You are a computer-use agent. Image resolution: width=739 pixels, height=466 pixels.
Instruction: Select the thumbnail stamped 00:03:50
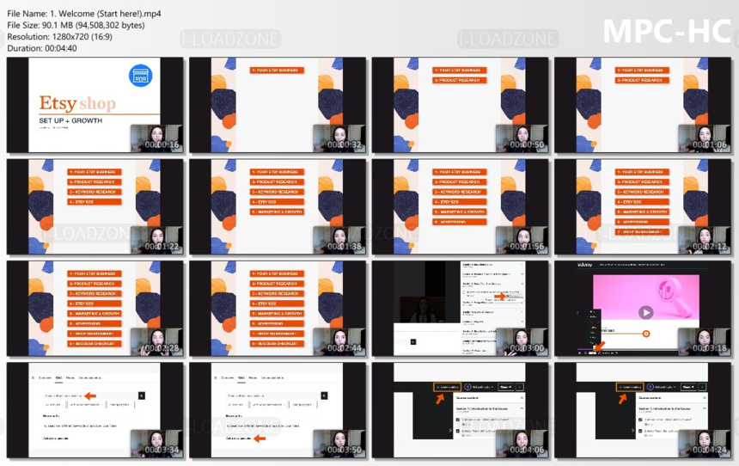[x=278, y=410]
